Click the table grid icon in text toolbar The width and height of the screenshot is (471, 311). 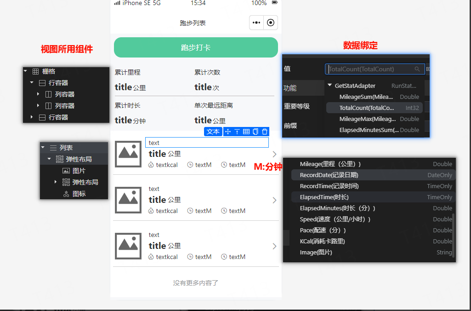[x=246, y=132]
